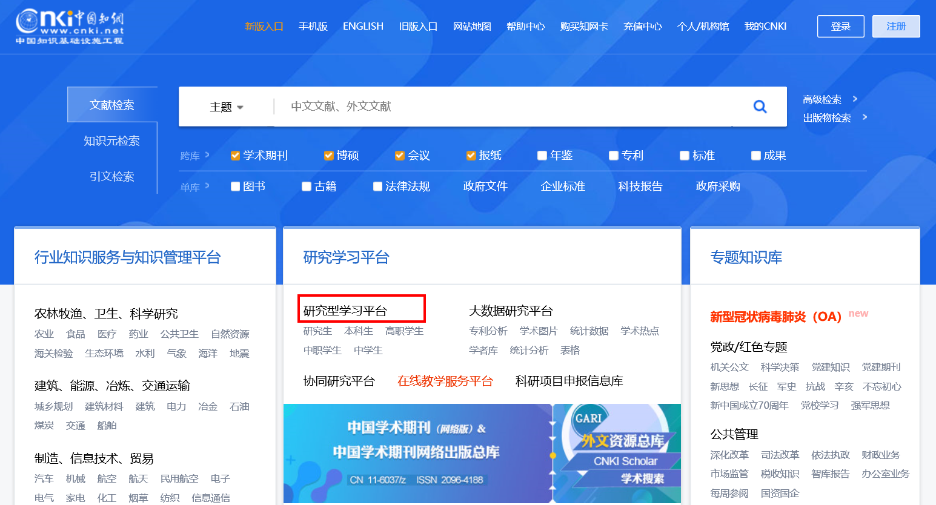Click the arrow next to 高级检索
Viewport: 936px width, 505px height.
[855, 99]
